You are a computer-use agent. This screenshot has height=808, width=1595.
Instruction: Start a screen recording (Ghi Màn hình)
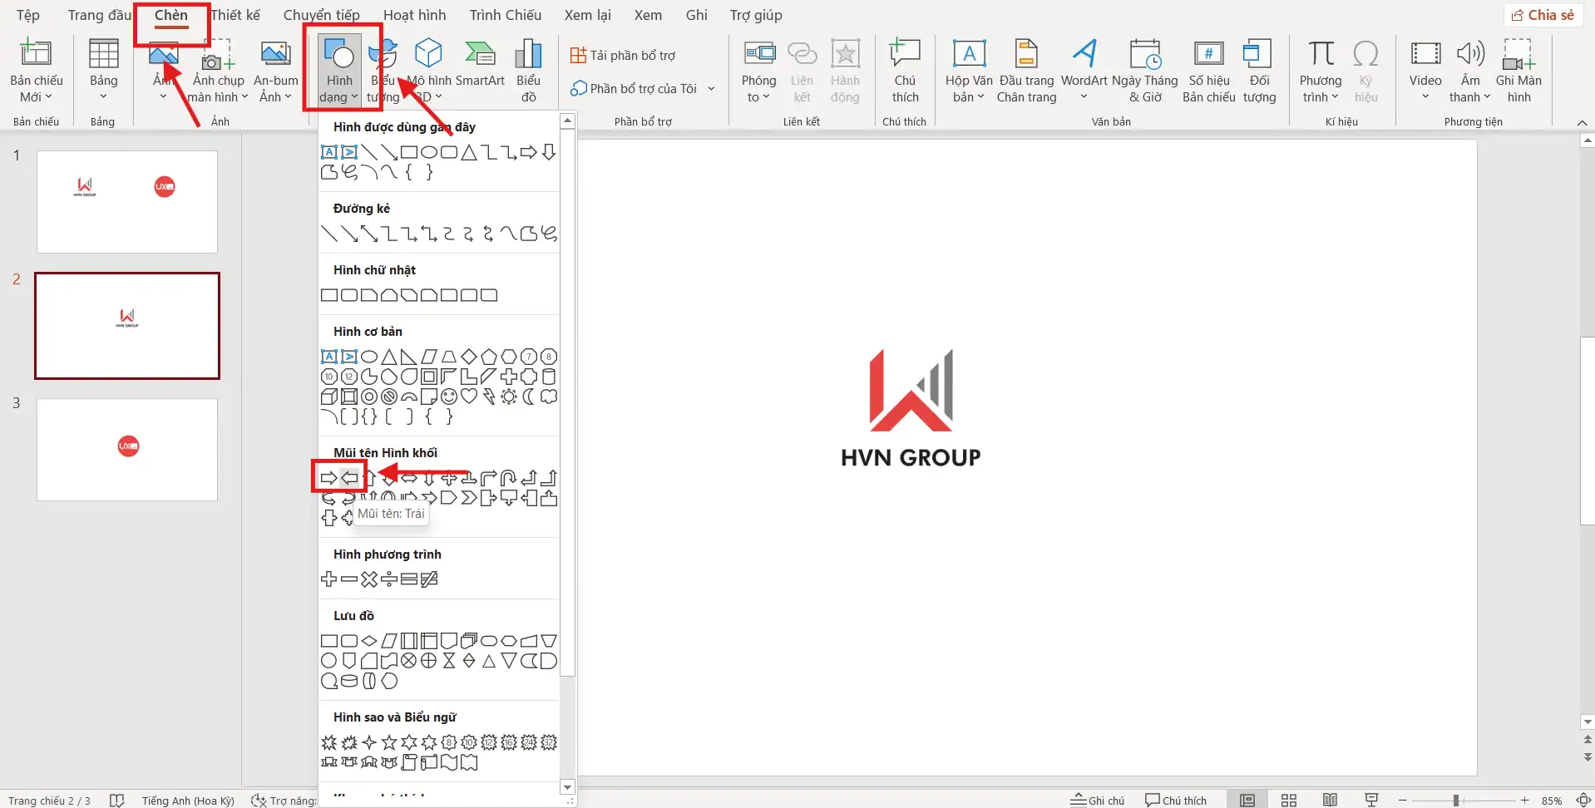click(x=1520, y=71)
